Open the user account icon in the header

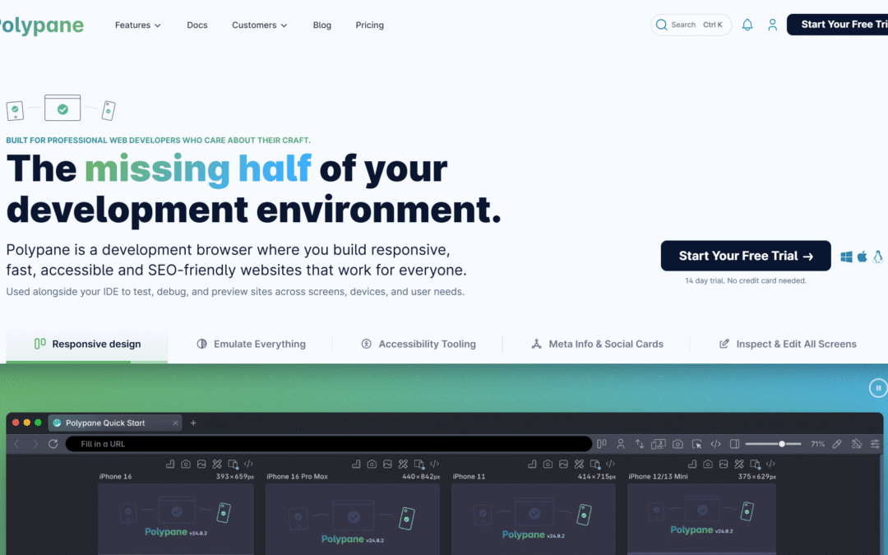(x=772, y=25)
